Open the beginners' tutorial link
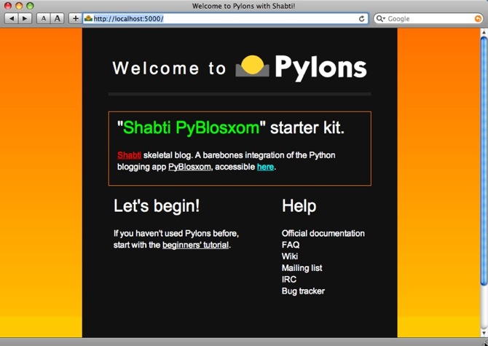Screen dimensions: 488x346 pos(195,245)
